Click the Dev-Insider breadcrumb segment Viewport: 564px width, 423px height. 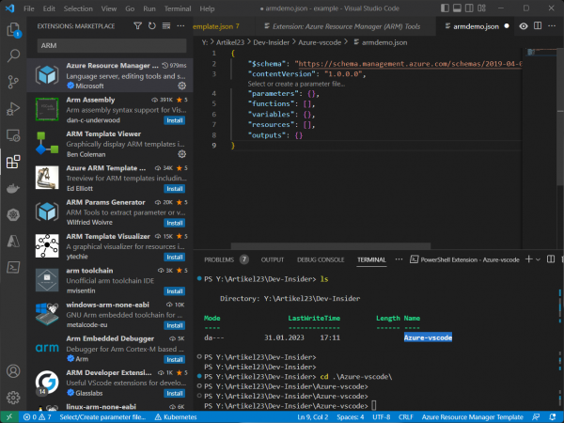(271, 42)
